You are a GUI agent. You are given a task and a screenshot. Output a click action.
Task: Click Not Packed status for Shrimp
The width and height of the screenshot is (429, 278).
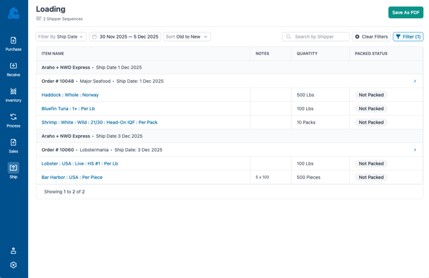(x=371, y=122)
